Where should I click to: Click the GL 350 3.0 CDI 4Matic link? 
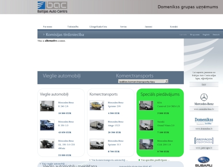[x=67, y=145]
